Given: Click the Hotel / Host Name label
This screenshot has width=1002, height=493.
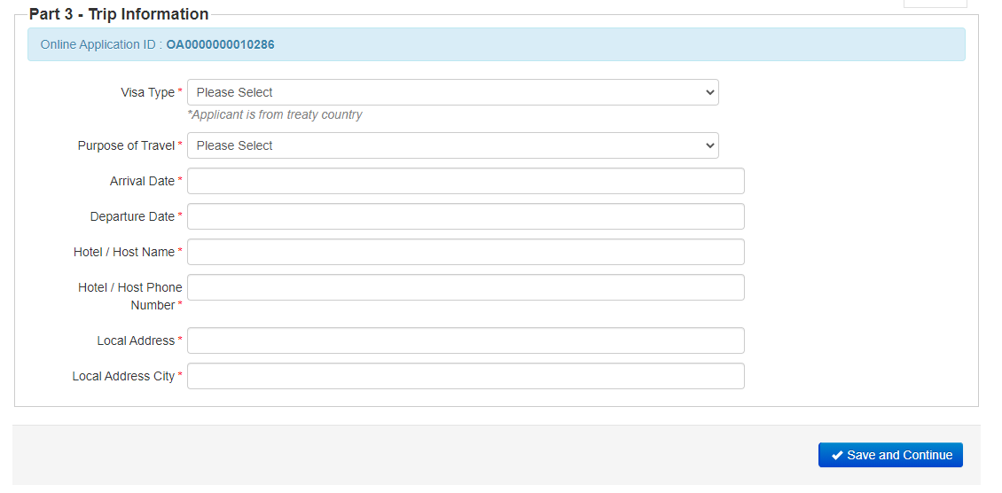Looking at the screenshot, I should tap(124, 252).
